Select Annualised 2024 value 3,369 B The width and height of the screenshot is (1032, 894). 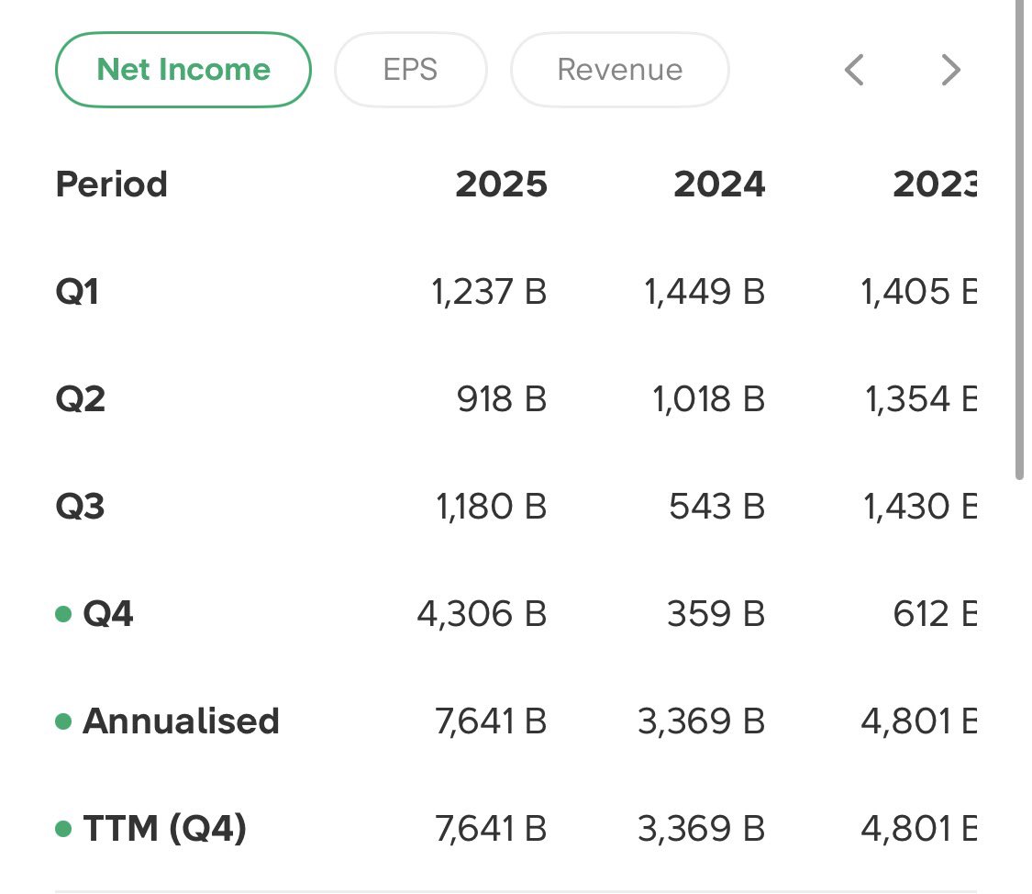pos(701,721)
